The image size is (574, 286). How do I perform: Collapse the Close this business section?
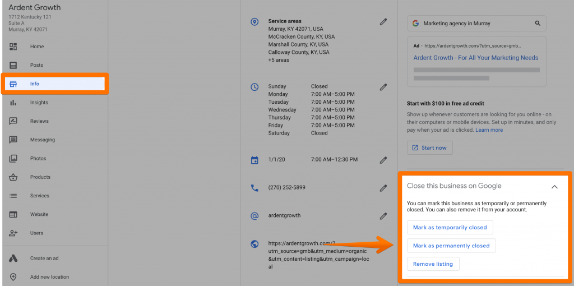[x=554, y=187]
